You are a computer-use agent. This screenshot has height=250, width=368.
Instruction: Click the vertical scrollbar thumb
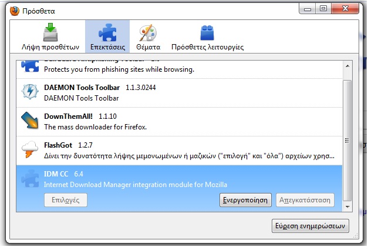pos(347,141)
